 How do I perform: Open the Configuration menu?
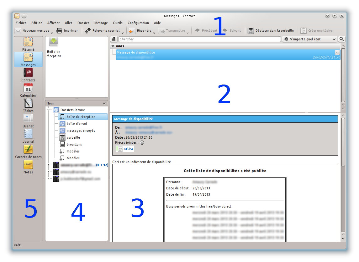138,23
